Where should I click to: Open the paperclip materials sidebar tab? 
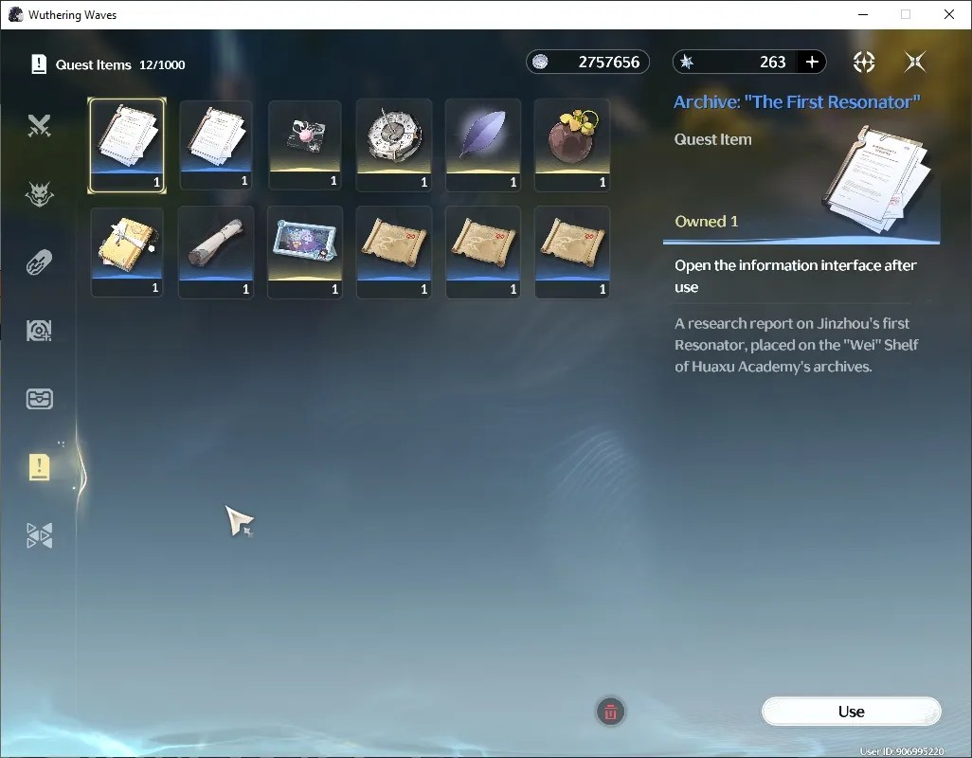click(39, 262)
